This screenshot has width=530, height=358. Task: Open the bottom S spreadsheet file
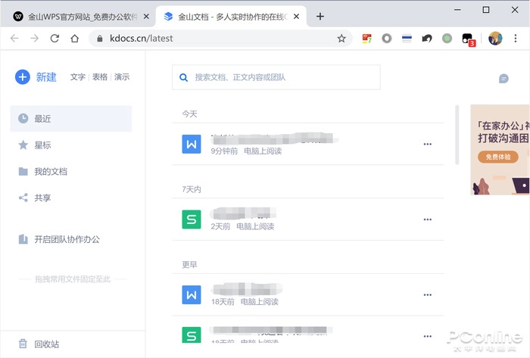[x=307, y=335]
